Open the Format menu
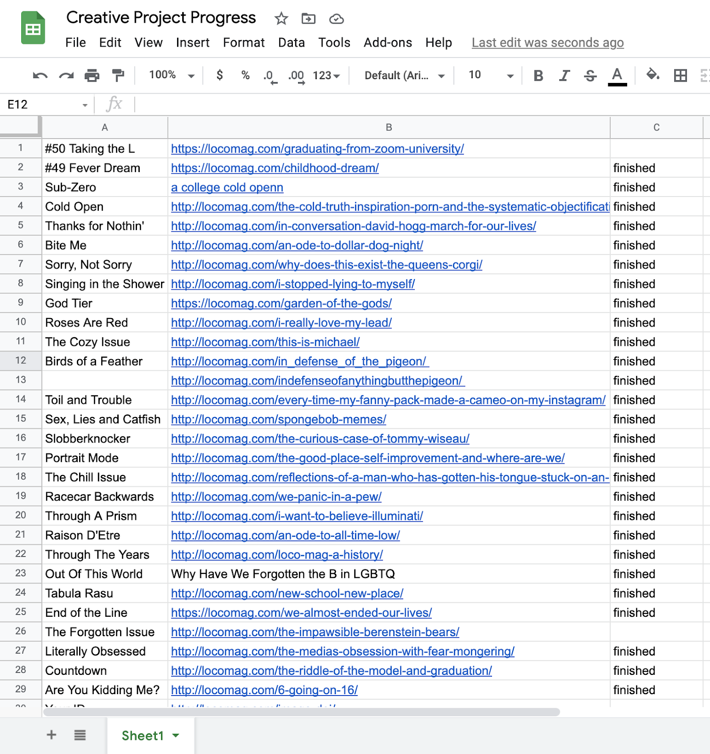Viewport: 710px width, 754px height. click(x=243, y=43)
